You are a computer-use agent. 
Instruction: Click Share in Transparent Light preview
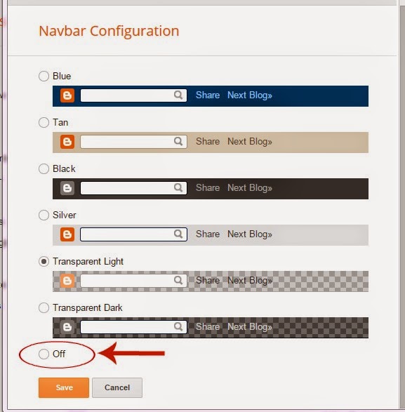click(208, 280)
